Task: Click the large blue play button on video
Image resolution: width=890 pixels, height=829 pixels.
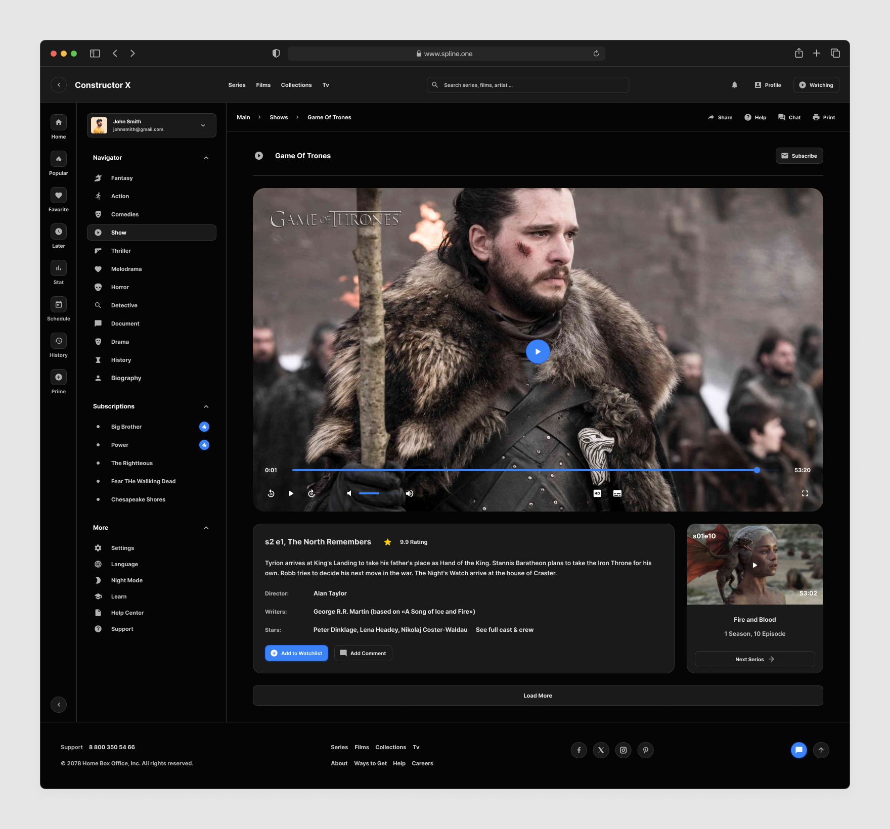Action: tap(538, 351)
